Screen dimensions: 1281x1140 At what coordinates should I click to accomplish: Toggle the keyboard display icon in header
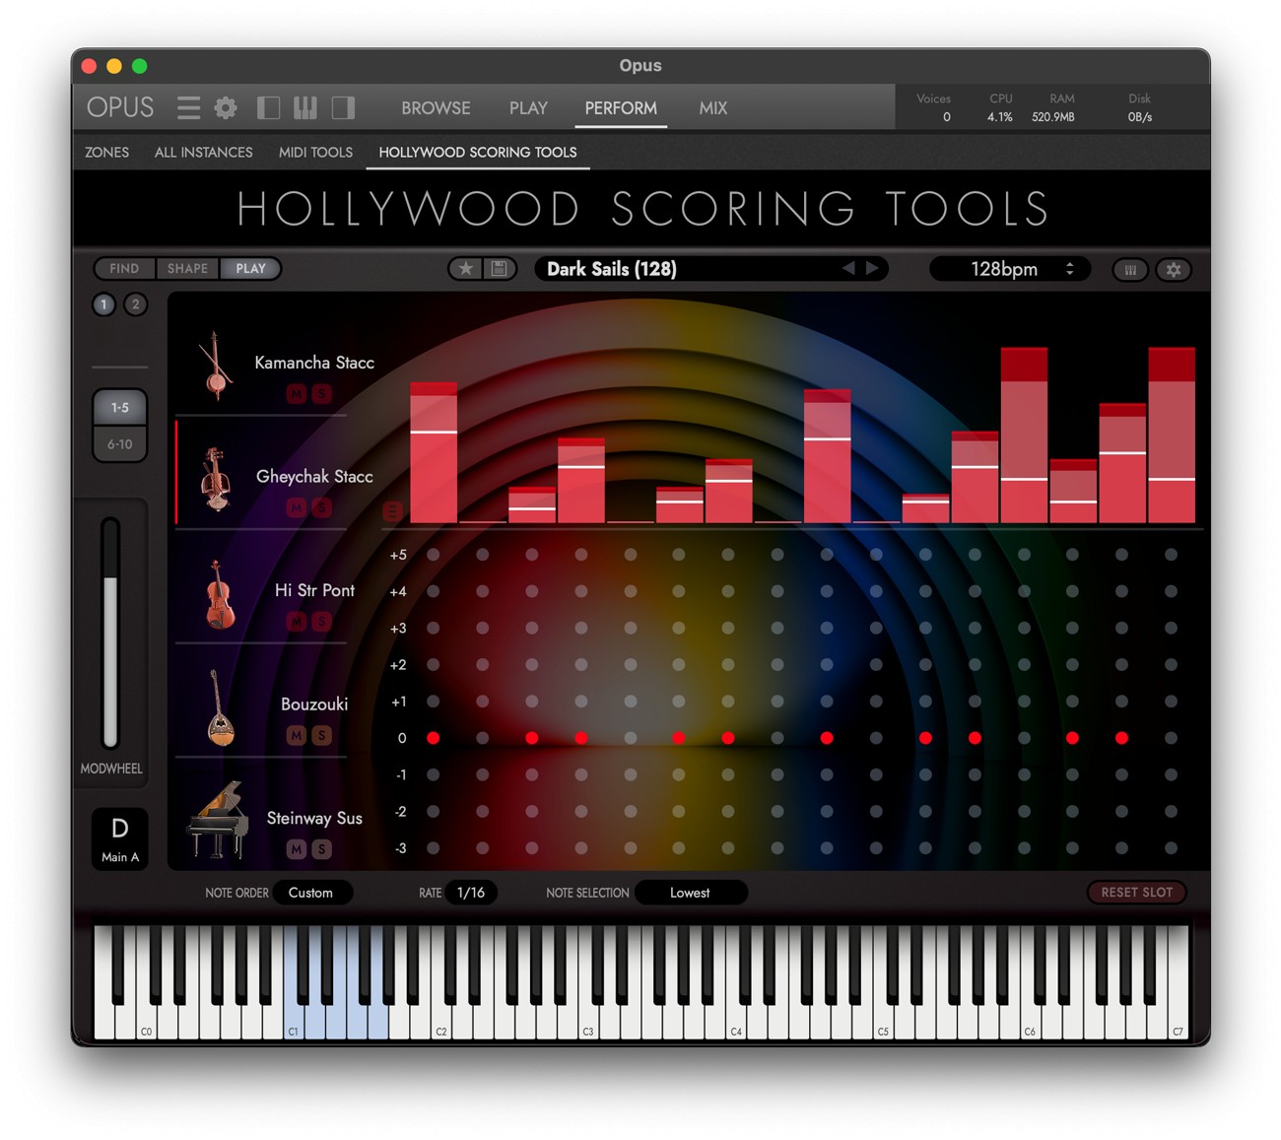[305, 107]
